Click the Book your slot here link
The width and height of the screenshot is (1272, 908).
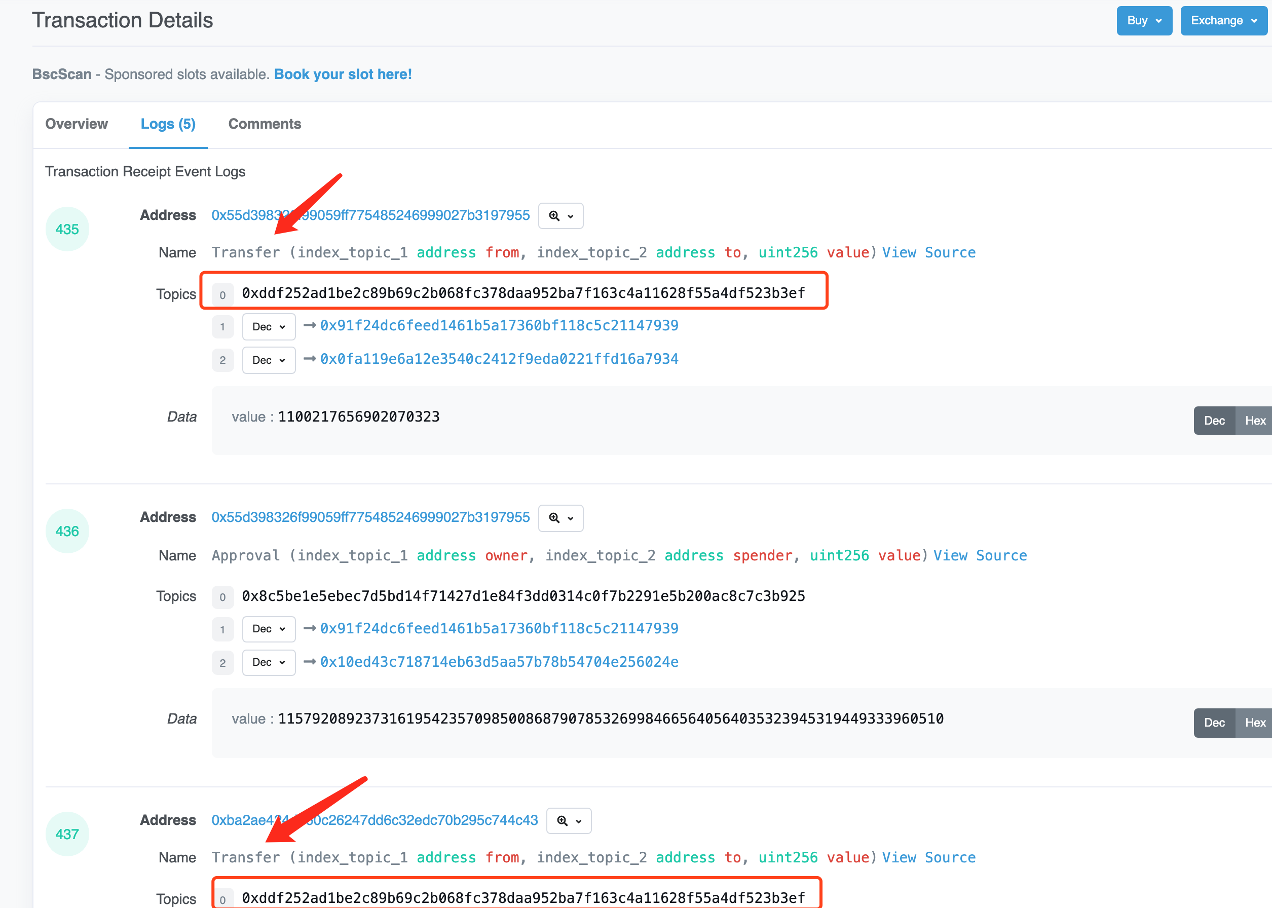[x=343, y=74]
